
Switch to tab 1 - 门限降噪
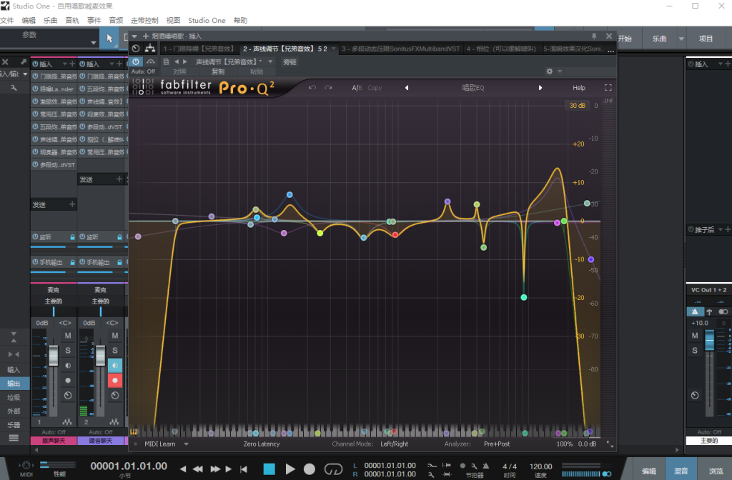pos(199,49)
